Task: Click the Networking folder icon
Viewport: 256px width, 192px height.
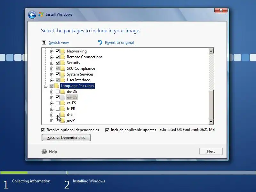Action: tap(63, 51)
